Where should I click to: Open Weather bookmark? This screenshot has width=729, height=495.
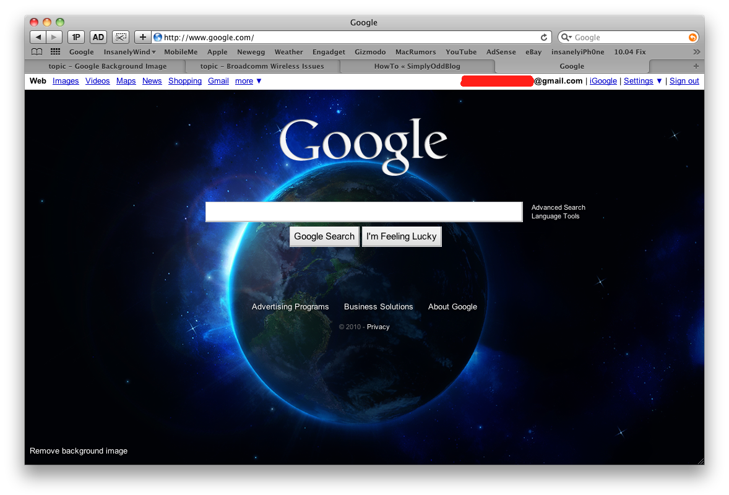[289, 52]
